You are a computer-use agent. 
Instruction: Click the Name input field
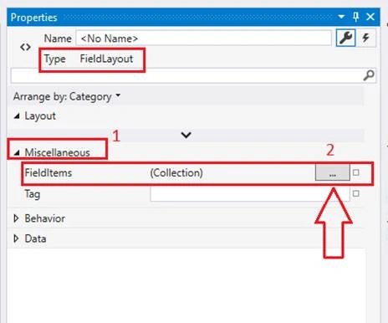point(203,38)
